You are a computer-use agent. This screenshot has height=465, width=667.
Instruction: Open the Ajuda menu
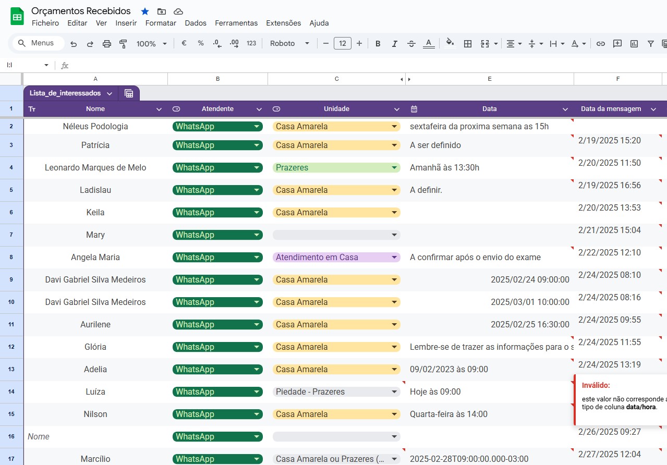coord(319,23)
